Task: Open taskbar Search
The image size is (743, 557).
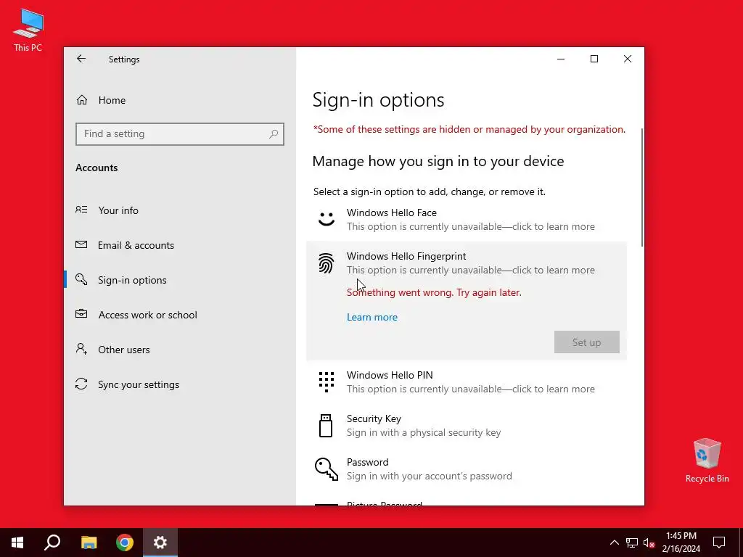Action: tap(52, 542)
